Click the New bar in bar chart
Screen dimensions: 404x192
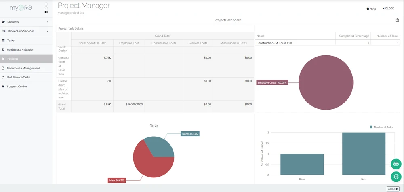click(364, 154)
